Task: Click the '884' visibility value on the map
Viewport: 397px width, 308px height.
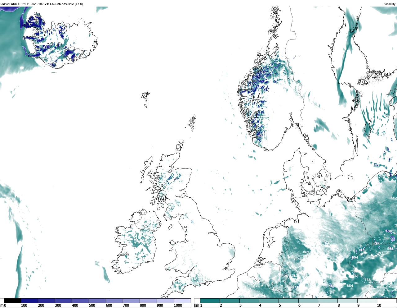Action: point(350,286)
